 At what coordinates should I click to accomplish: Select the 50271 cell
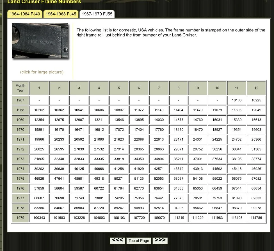pos(119,179)
